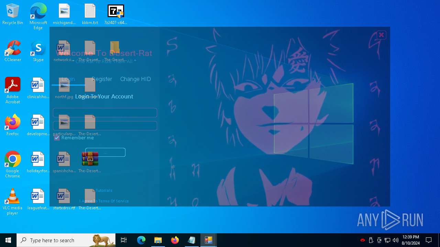The width and height of the screenshot is (440, 247).
Task: Select the CCleaner desktop shortcut
Action: click(x=13, y=51)
